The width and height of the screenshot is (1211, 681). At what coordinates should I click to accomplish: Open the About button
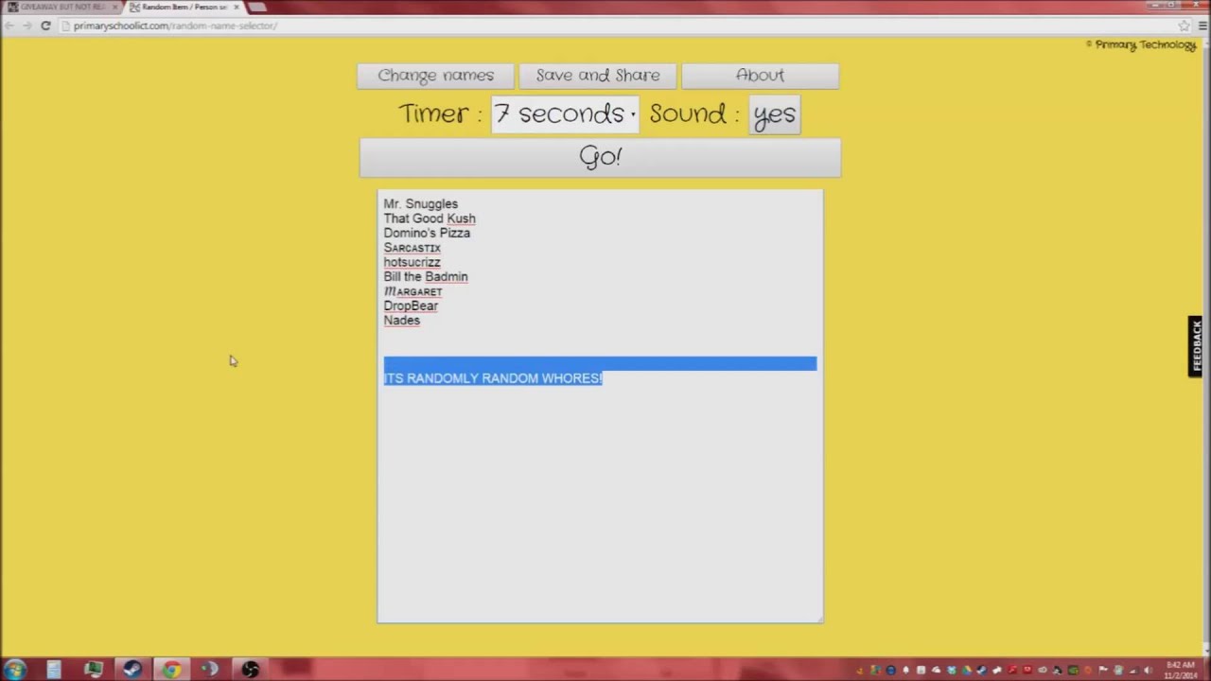point(760,76)
